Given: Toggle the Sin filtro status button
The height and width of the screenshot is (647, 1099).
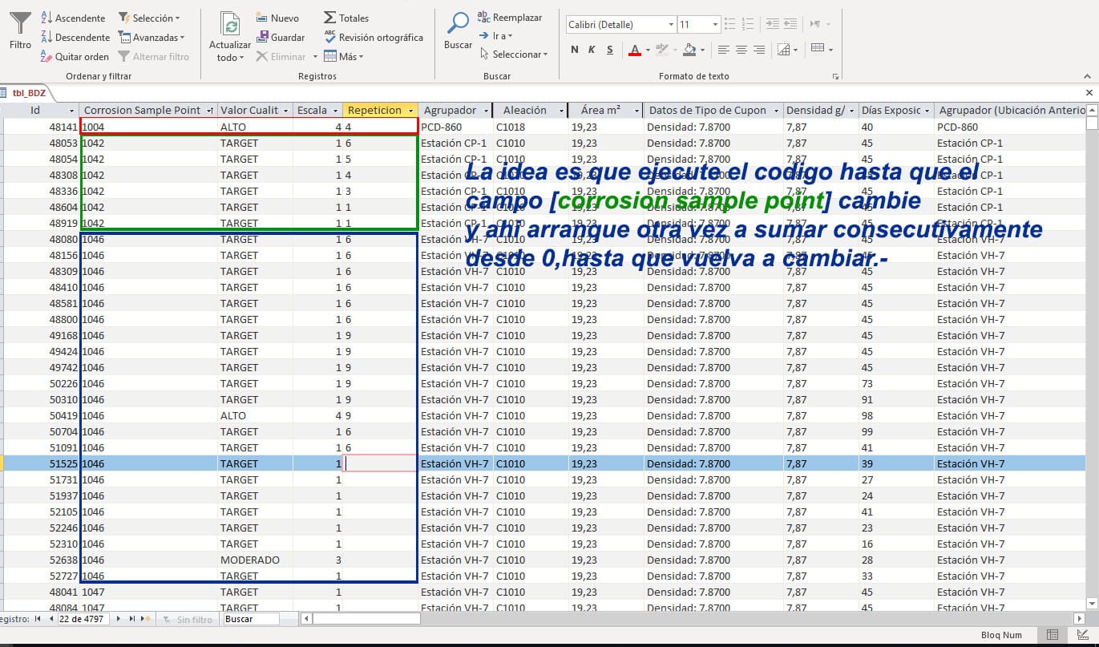Looking at the screenshot, I should pos(188,619).
